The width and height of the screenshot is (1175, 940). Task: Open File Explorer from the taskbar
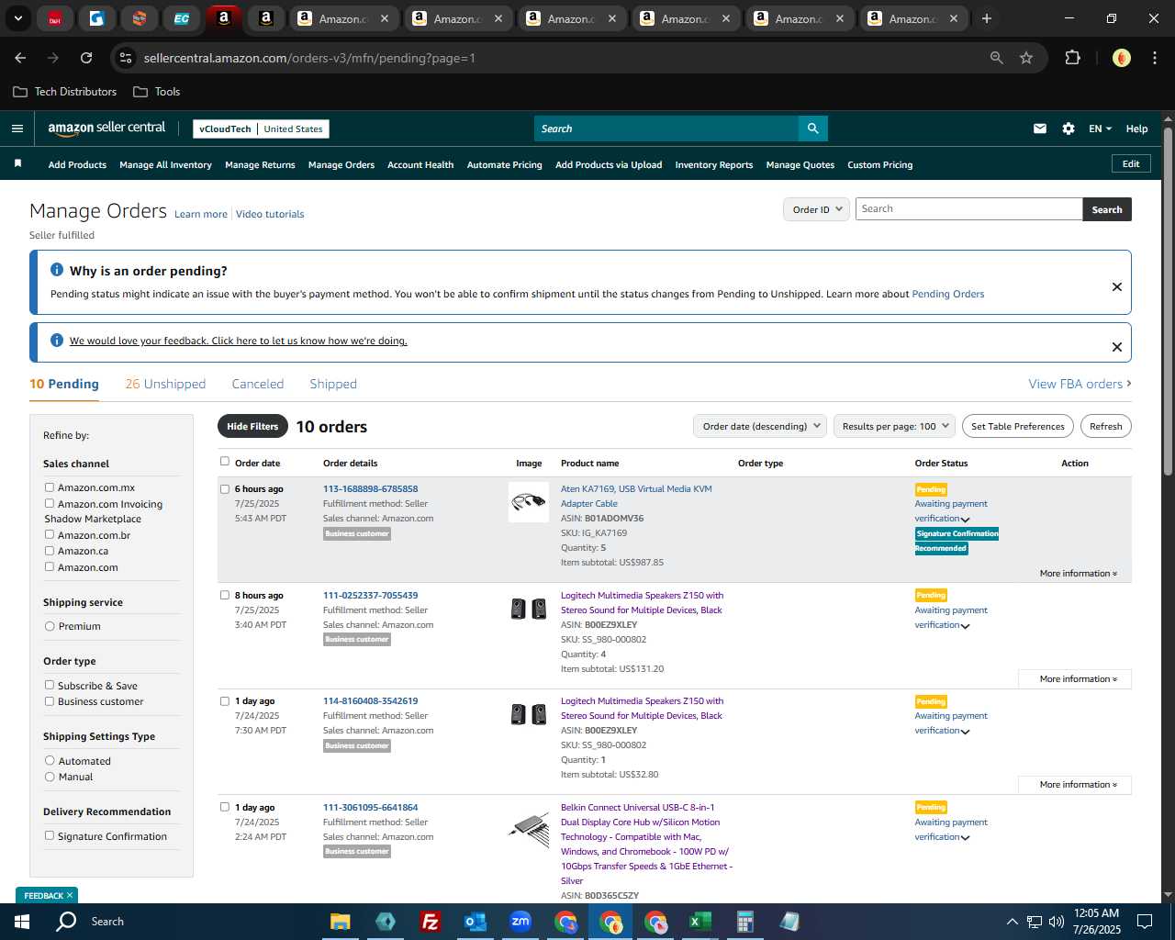341,922
